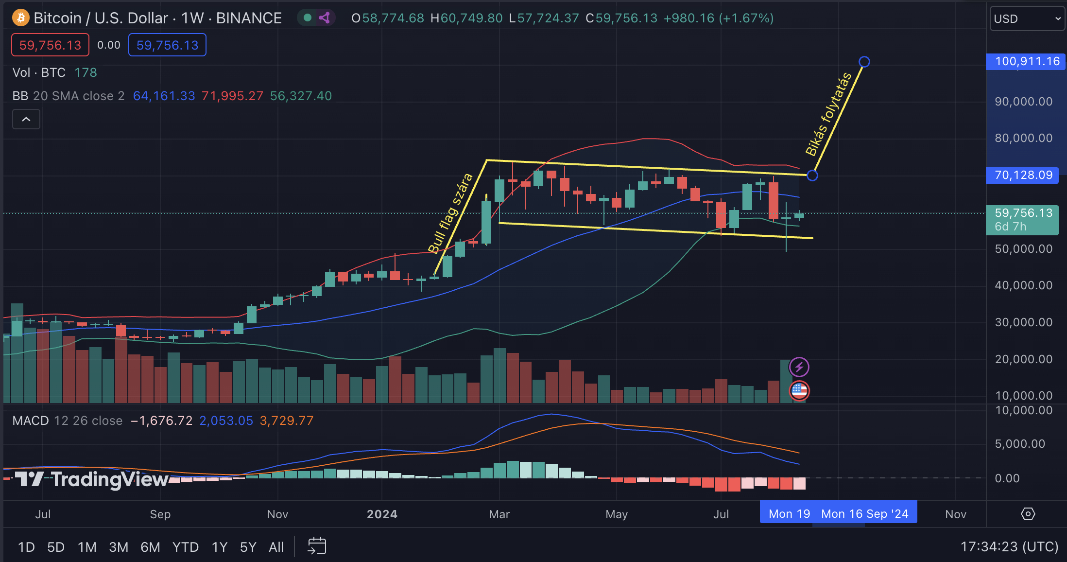
Task: Click the 17:34:23 (UTC) timezone button
Action: pyautogui.click(x=1009, y=547)
